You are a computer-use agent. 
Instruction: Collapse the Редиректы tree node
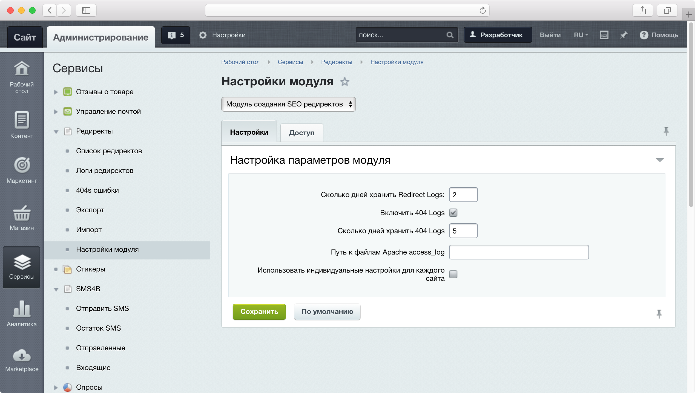56,132
